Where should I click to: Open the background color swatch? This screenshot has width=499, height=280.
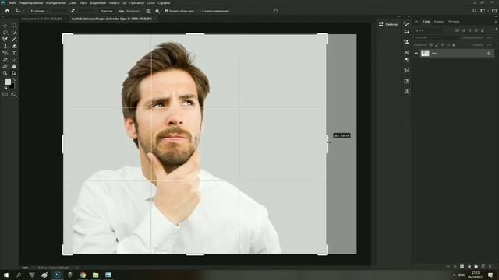(x=12, y=86)
